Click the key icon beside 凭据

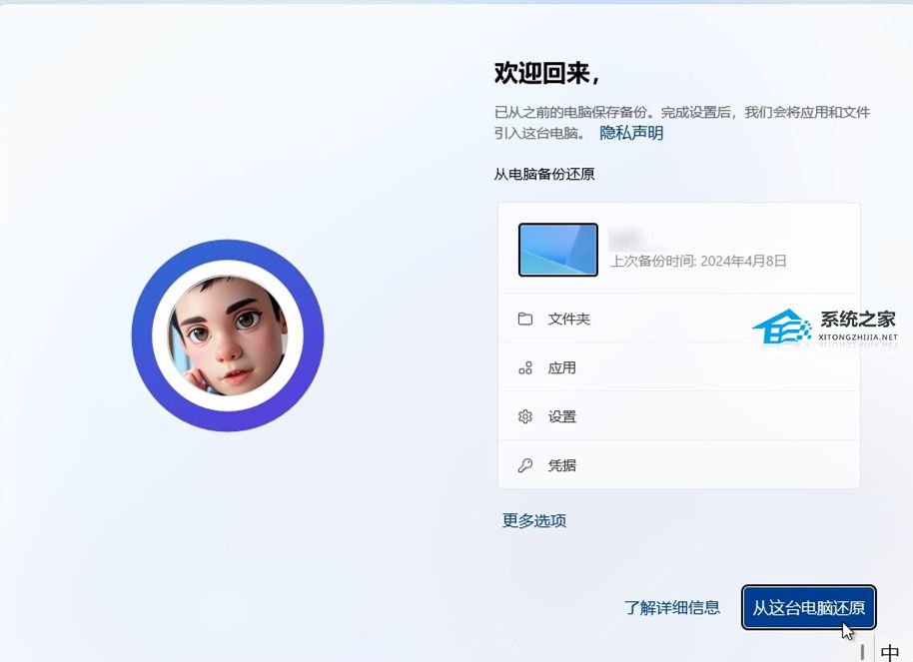(x=525, y=465)
